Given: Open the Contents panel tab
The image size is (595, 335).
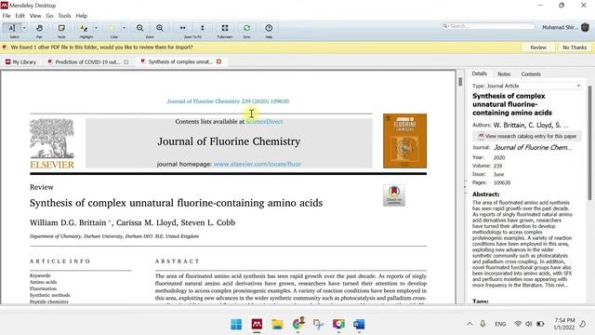Looking at the screenshot, I should pyautogui.click(x=531, y=74).
